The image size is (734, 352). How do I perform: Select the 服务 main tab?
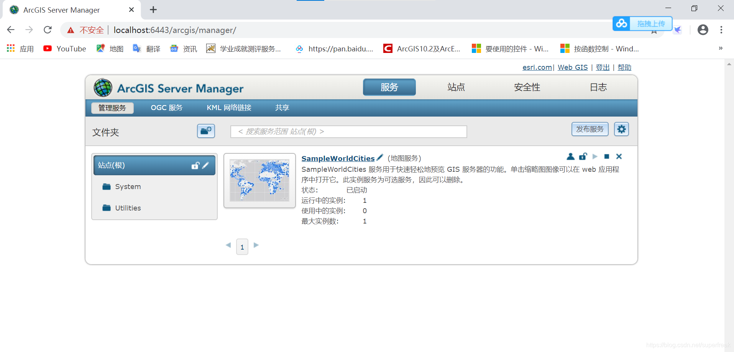(389, 87)
